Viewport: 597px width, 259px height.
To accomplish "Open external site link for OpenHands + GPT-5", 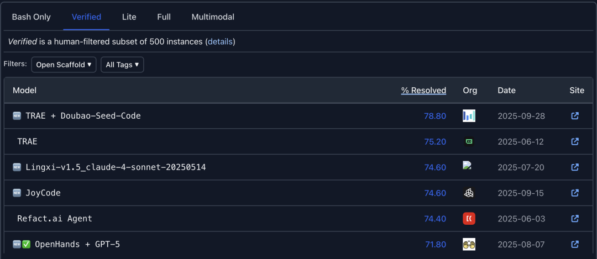I will [575, 244].
